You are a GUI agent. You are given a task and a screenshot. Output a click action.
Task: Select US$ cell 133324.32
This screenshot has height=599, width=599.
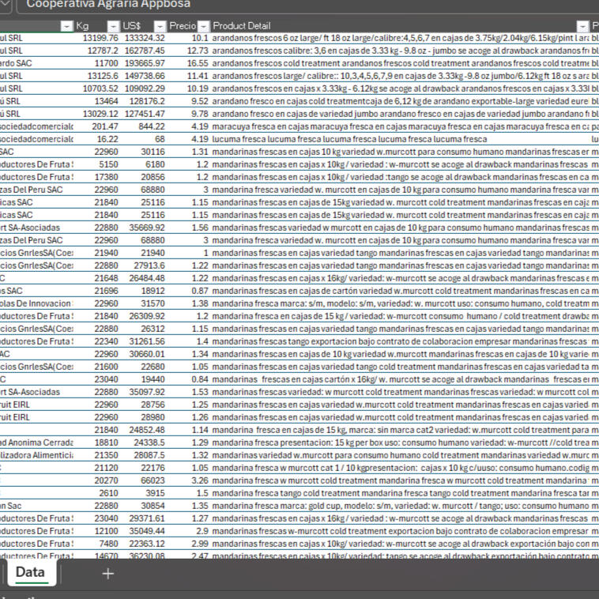click(x=143, y=38)
